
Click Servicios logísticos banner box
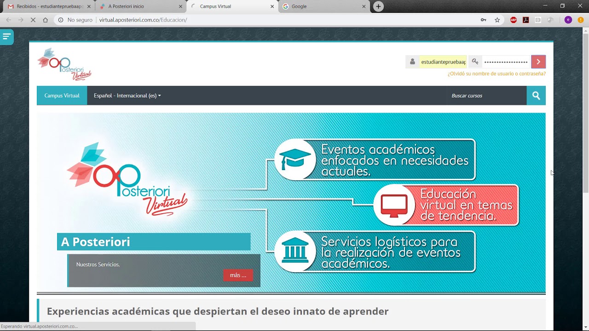point(375,251)
